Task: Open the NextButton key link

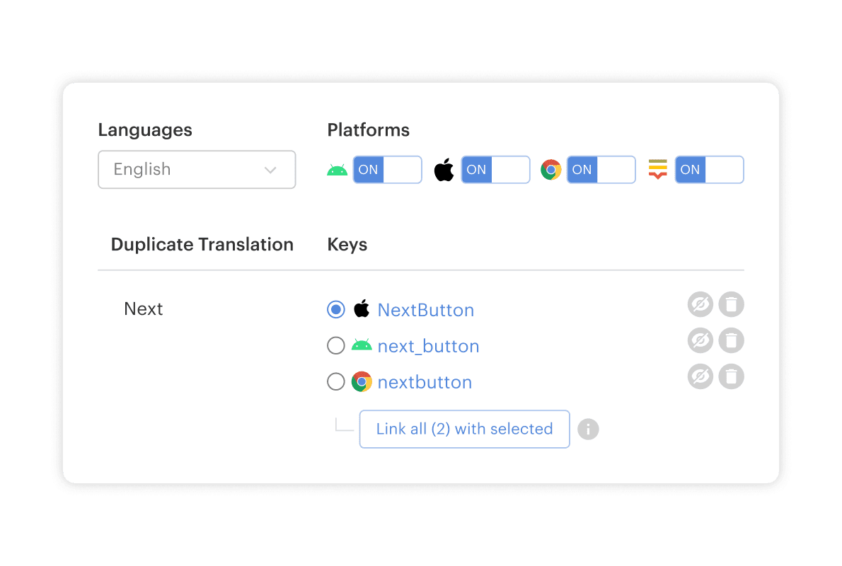Action: 426,310
